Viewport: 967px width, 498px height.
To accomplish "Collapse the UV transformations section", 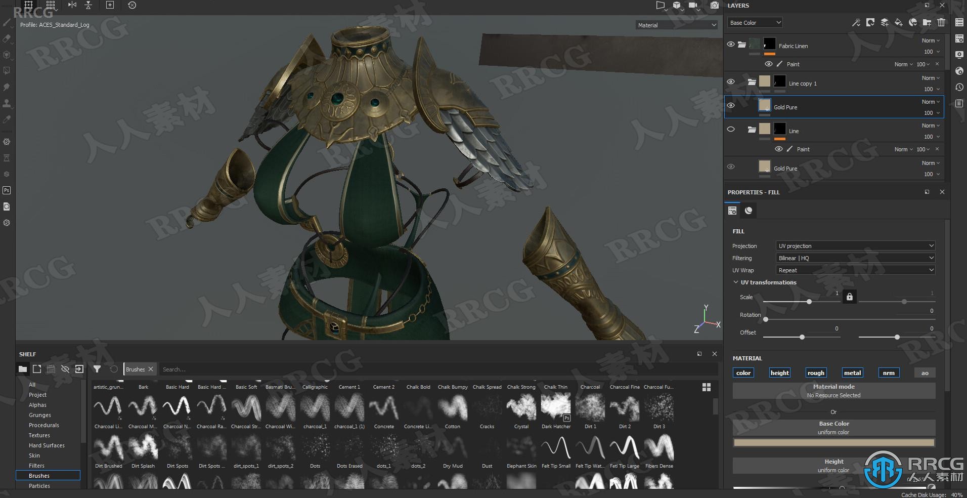I will 736,282.
